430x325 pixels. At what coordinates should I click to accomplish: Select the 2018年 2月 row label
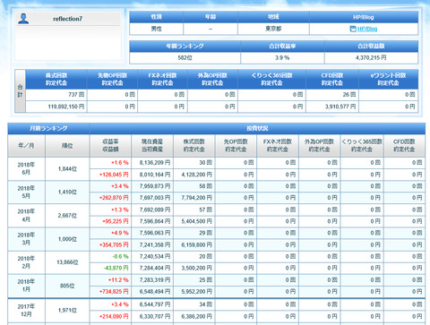26,262
